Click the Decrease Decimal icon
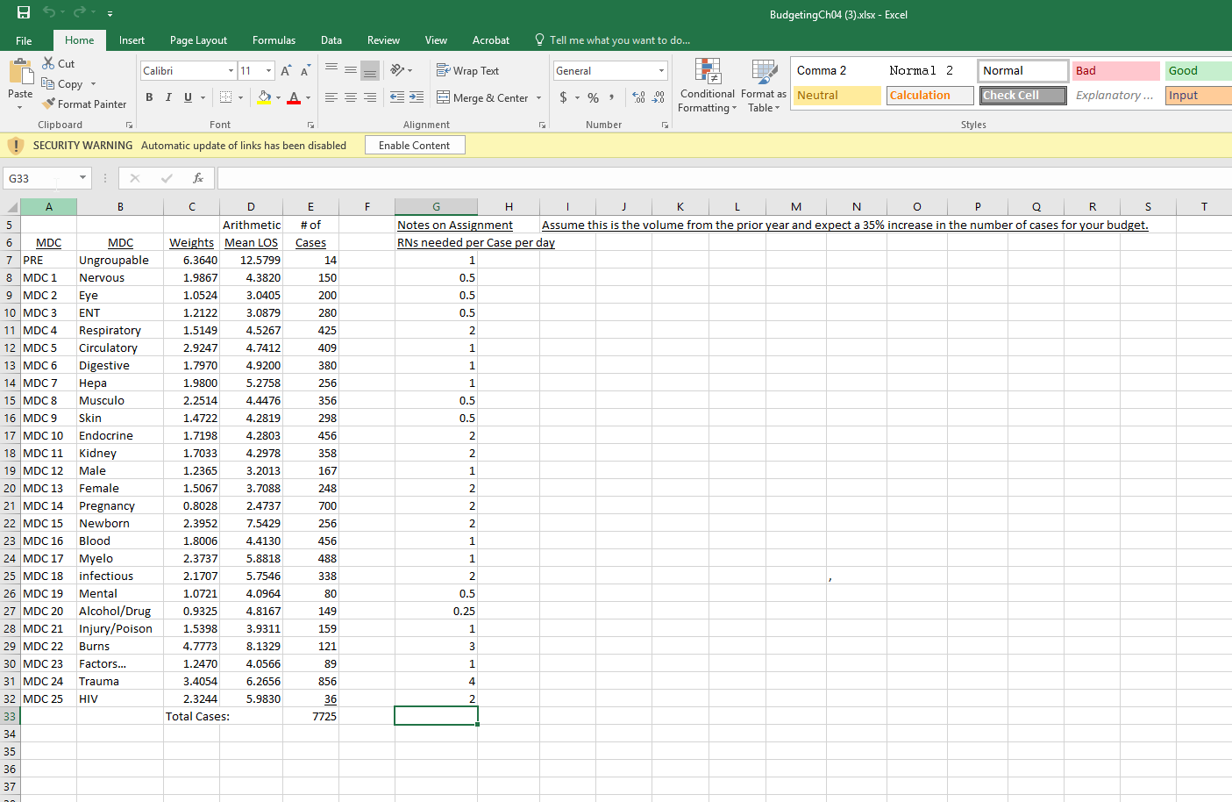The height and width of the screenshot is (802, 1232). click(659, 97)
